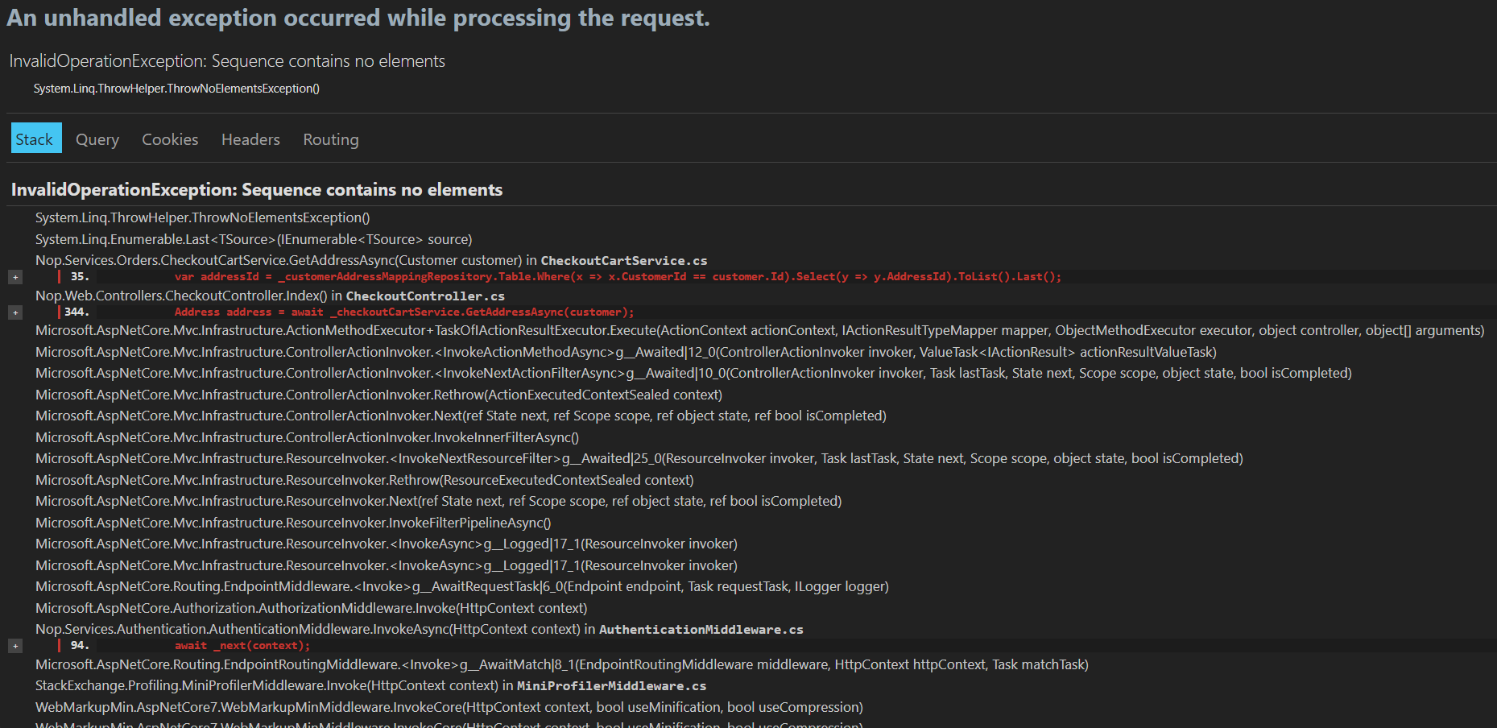Click the EndpointMiddleware Invoke stack frame
The image size is (1497, 728).
461,586
